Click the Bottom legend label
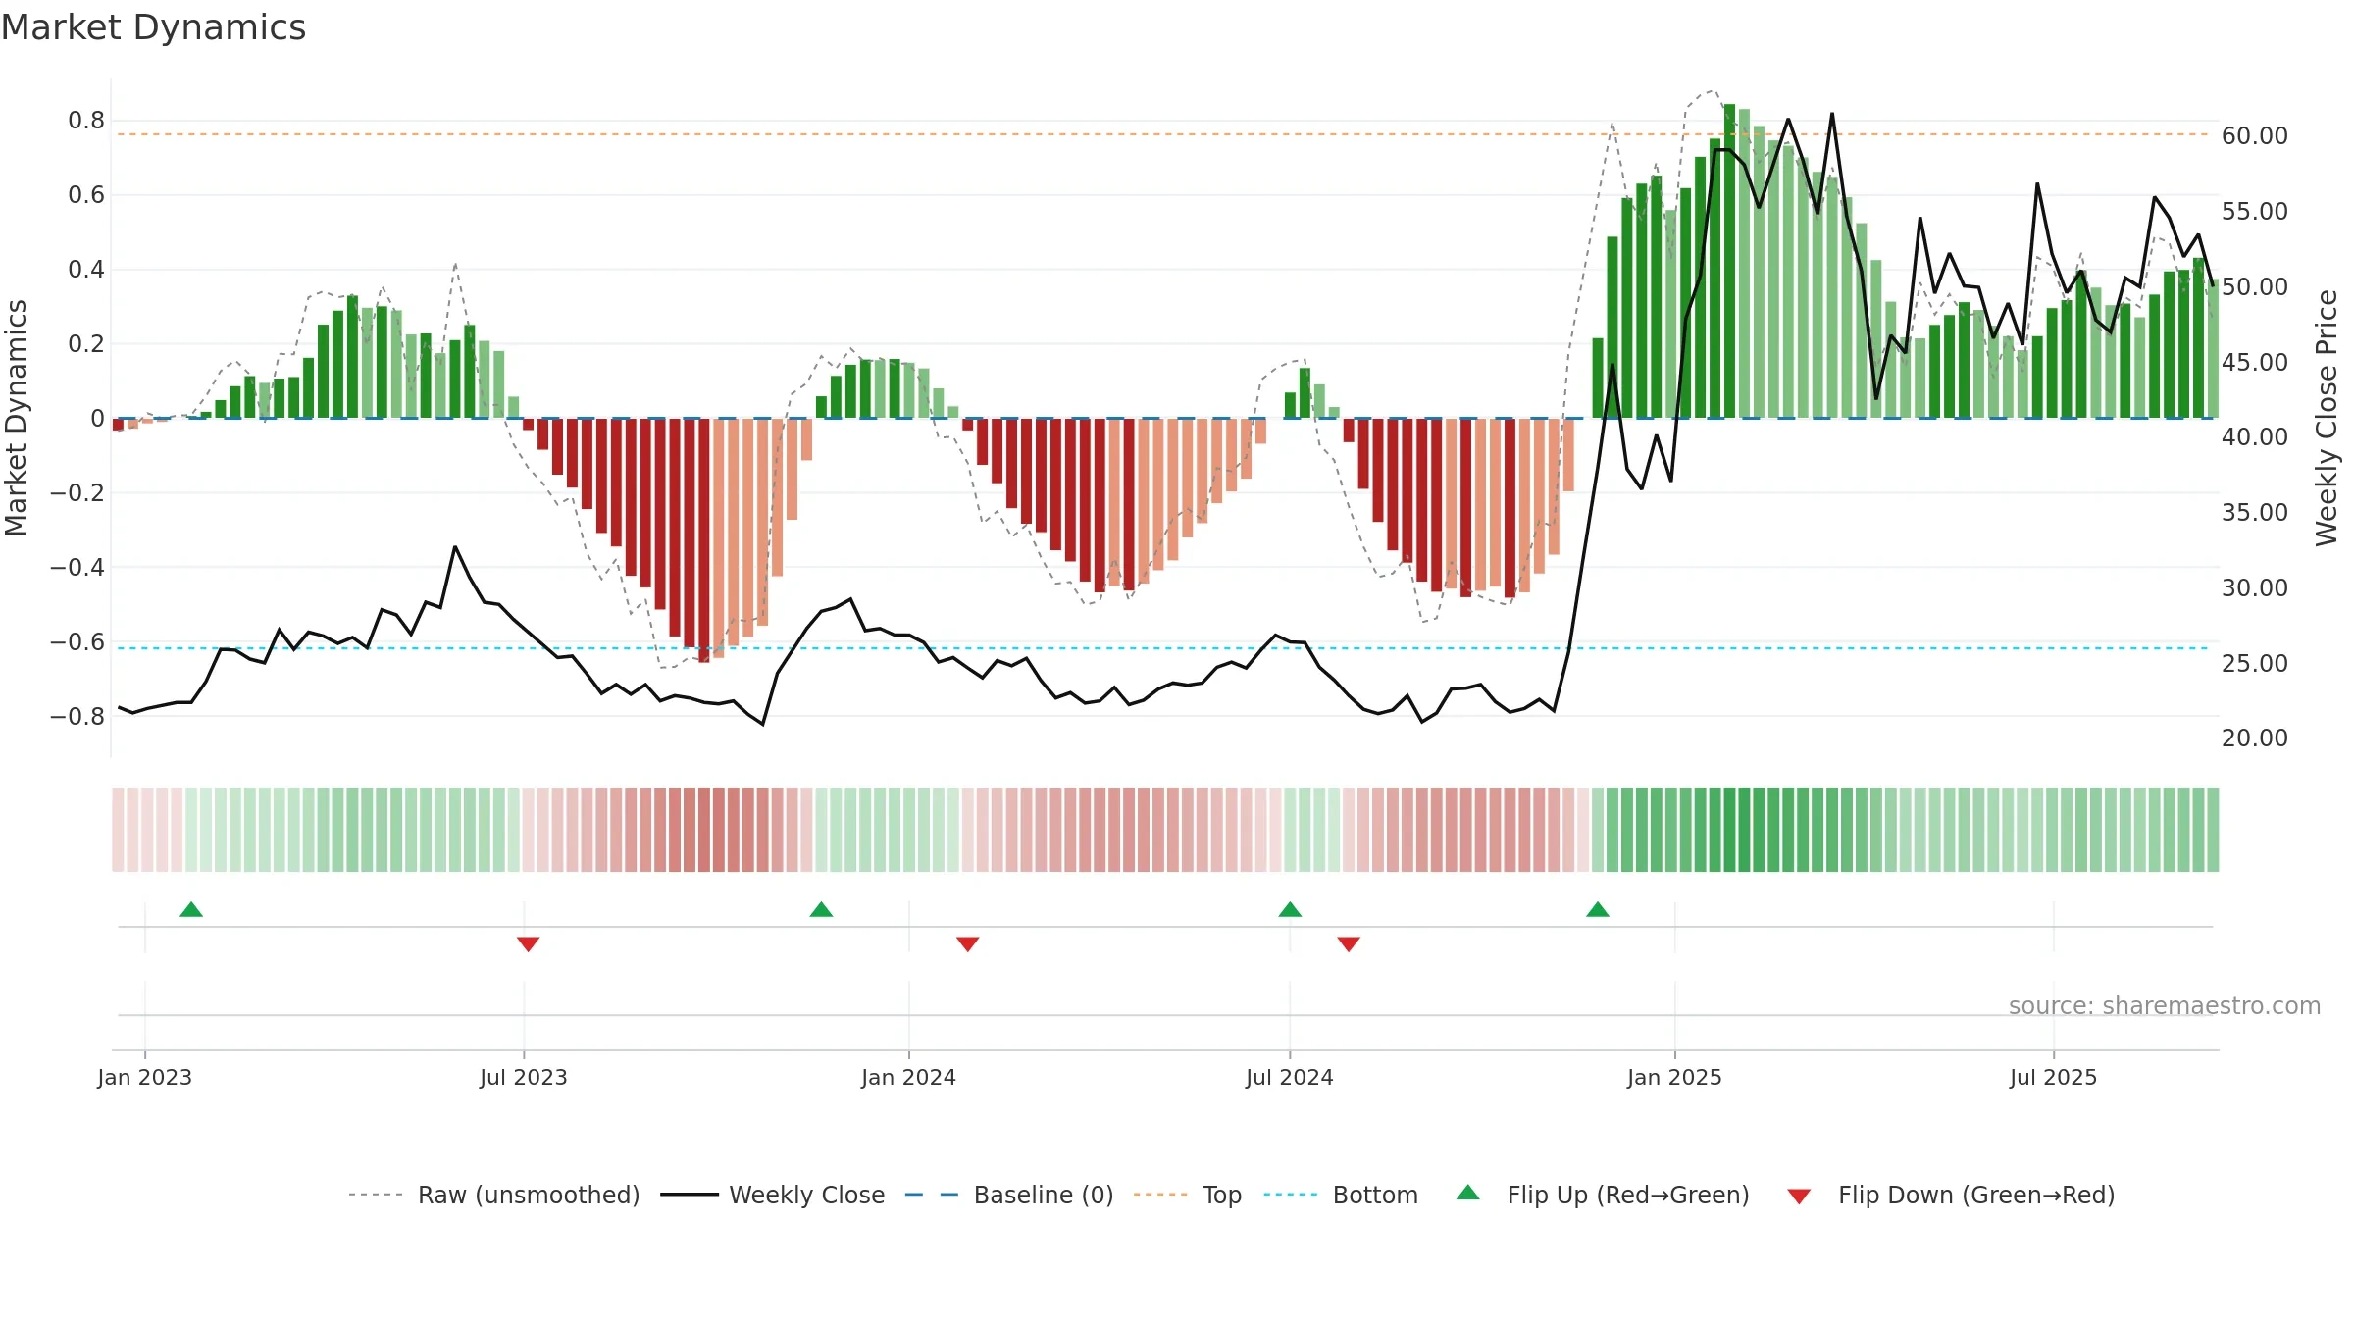 (1375, 1195)
